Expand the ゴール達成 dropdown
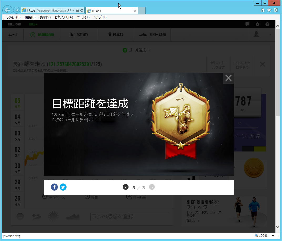The width and height of the screenshot is (282, 241). click(x=137, y=50)
